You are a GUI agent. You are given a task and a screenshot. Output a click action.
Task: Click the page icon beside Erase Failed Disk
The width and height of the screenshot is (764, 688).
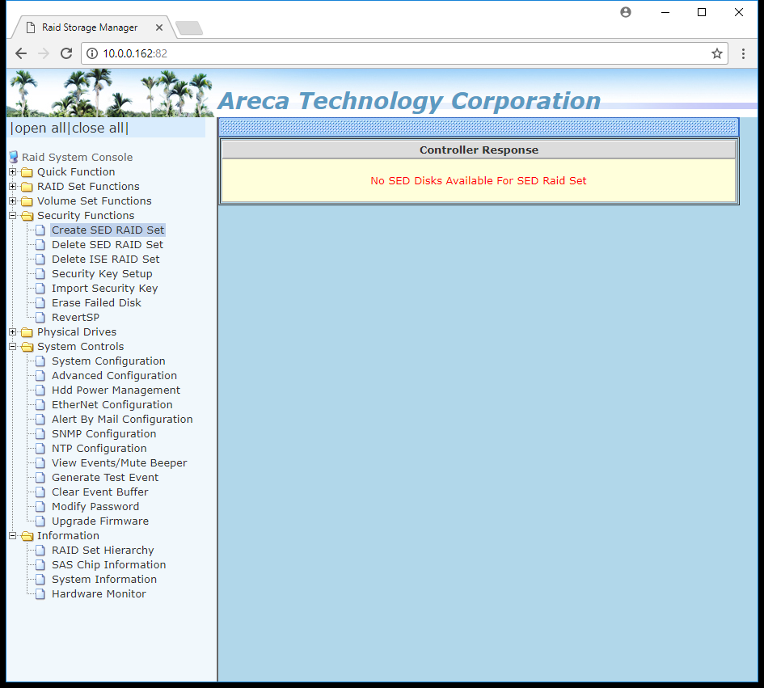40,303
